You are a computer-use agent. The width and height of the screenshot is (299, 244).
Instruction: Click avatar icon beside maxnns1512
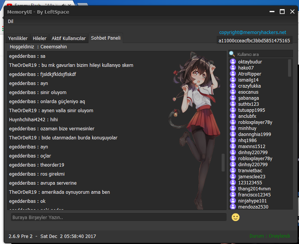pyautogui.click(x=233, y=146)
